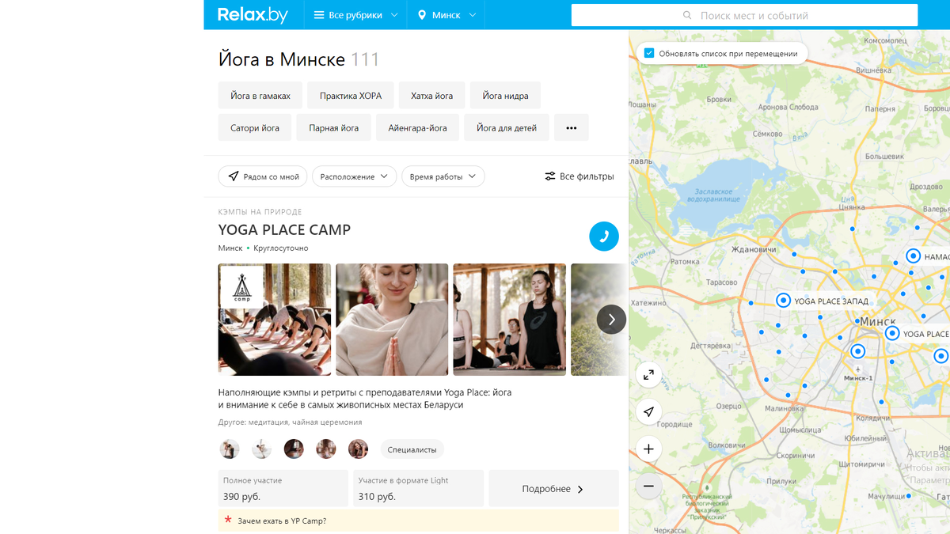Image resolution: width=950 pixels, height=534 pixels.
Task: Open the second specialist avatar
Action: click(261, 449)
